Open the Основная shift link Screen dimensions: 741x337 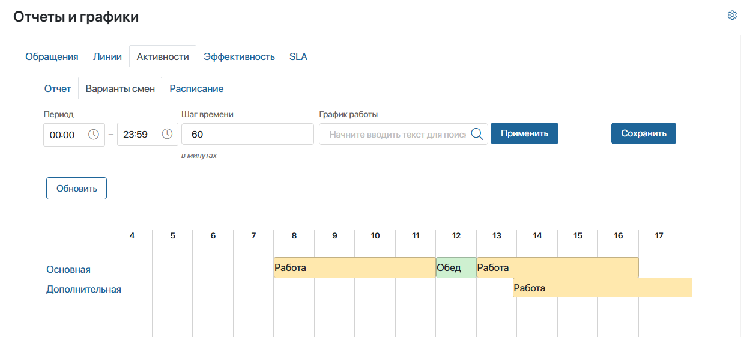(x=68, y=270)
